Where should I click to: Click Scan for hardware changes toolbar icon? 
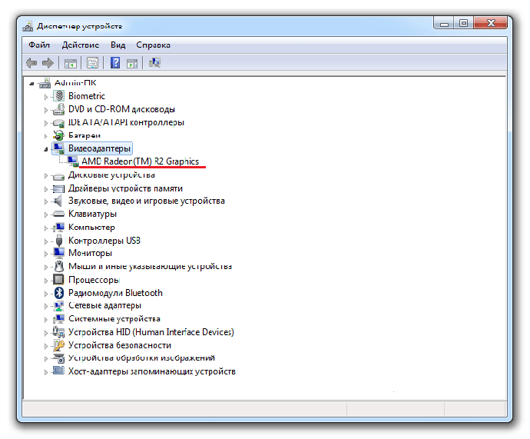click(x=154, y=63)
